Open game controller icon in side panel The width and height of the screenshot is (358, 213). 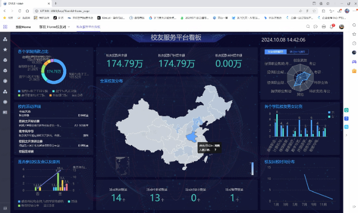coord(354,62)
